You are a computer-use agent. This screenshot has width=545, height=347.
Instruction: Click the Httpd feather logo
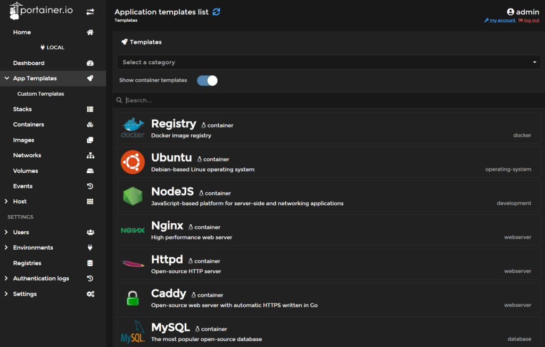pyautogui.click(x=133, y=264)
